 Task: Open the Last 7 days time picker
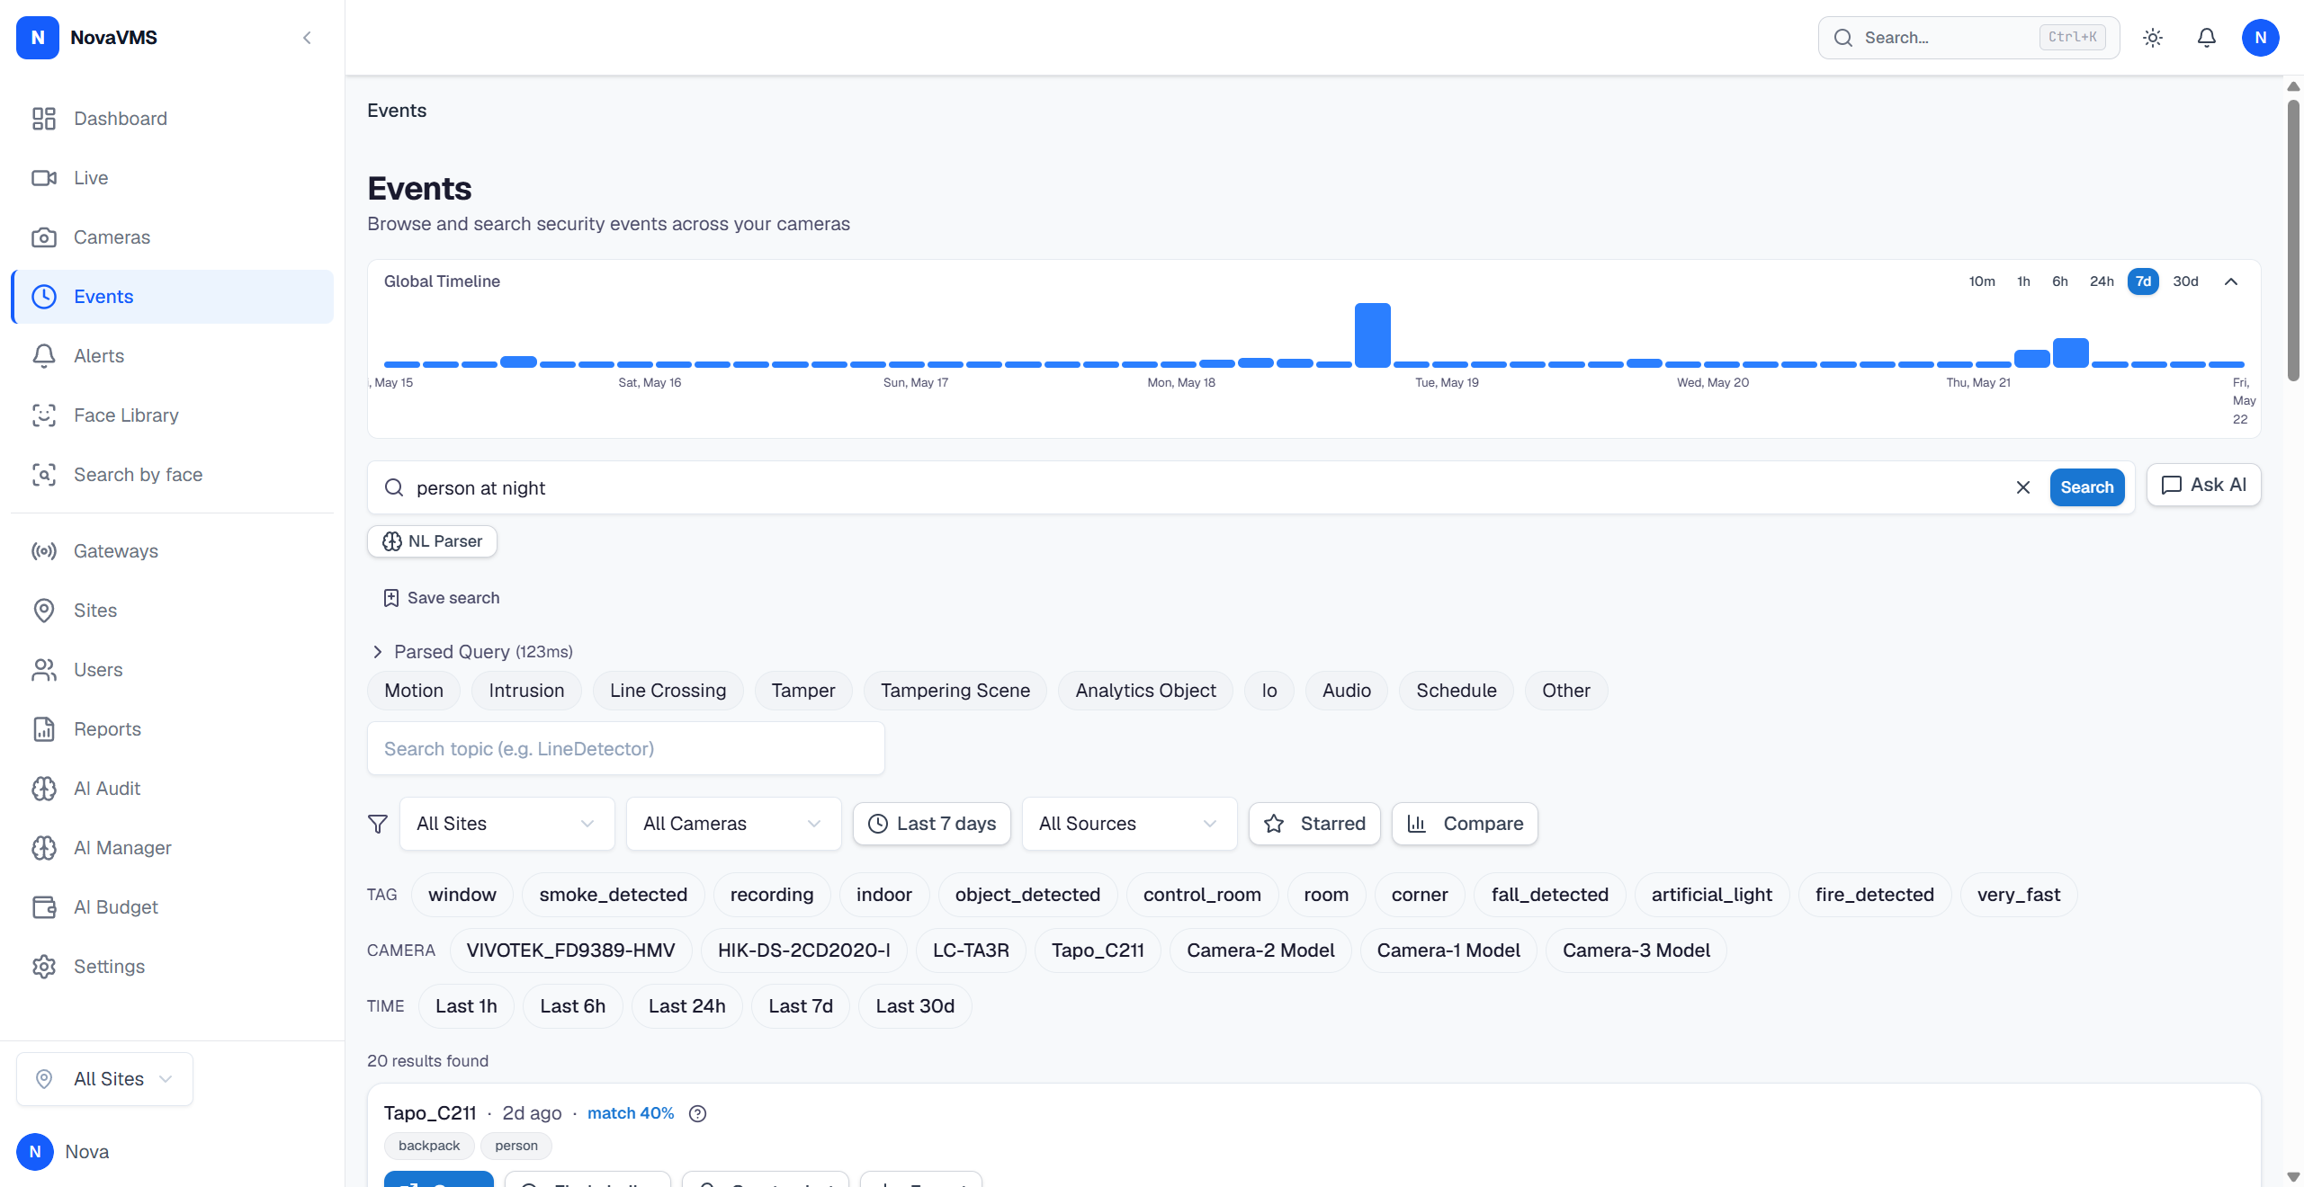coord(932,824)
